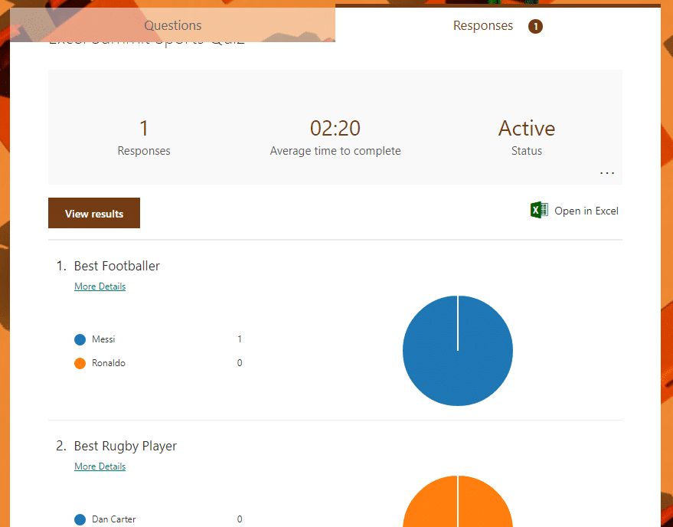
Task: Click the Best Rugby Player question heading
Action: pos(125,446)
